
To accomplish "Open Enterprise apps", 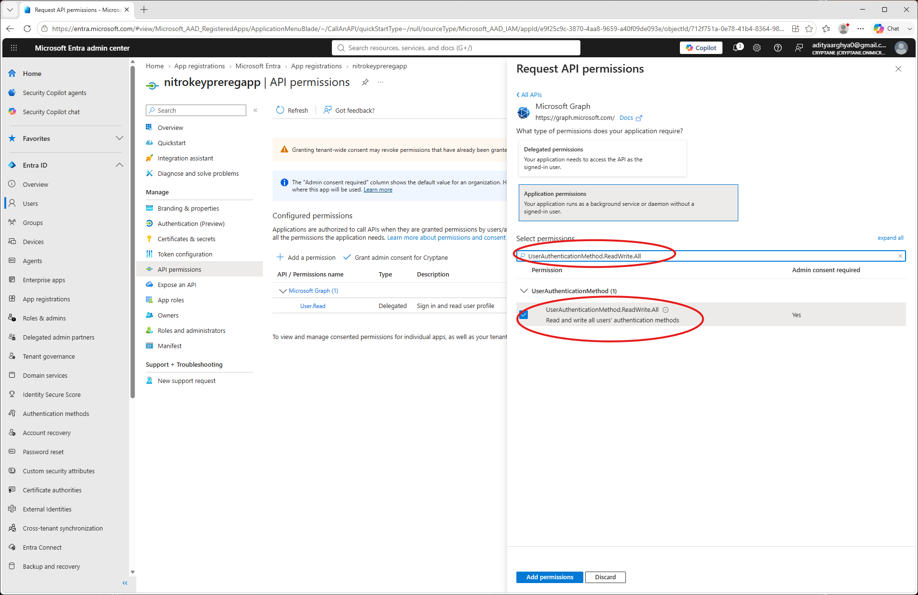I will (44, 280).
